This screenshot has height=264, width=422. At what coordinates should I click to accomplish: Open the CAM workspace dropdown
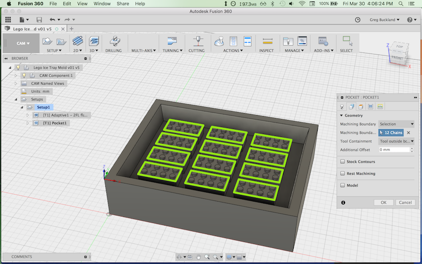pos(23,43)
